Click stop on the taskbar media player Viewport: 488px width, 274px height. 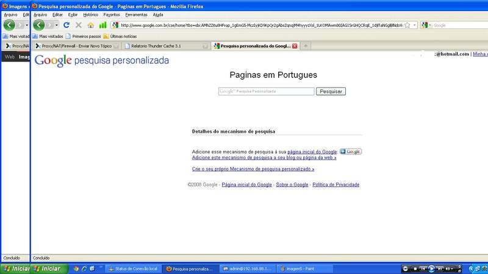pos(415,269)
